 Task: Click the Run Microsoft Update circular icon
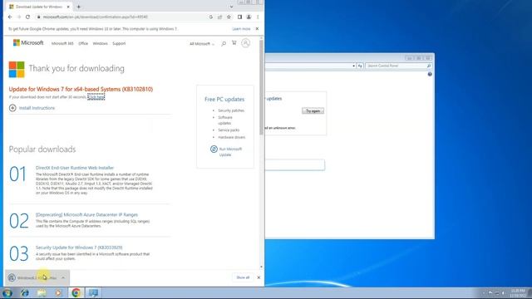214,149
